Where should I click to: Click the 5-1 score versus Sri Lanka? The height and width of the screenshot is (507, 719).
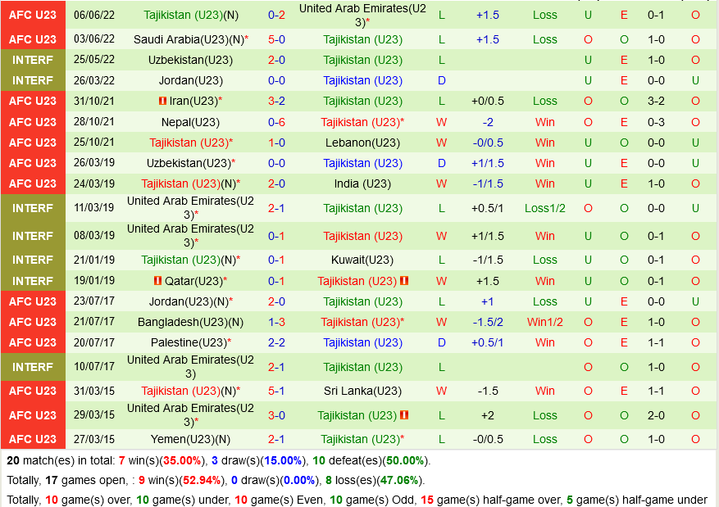pos(276,391)
